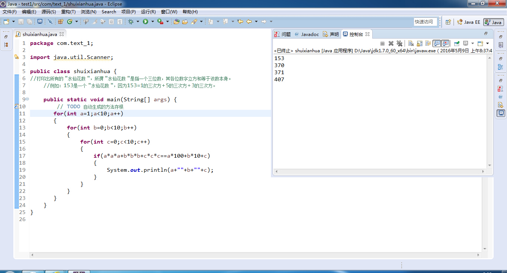Click the Open Task folder icon
This screenshot has width=507, height=273.
click(x=185, y=22)
